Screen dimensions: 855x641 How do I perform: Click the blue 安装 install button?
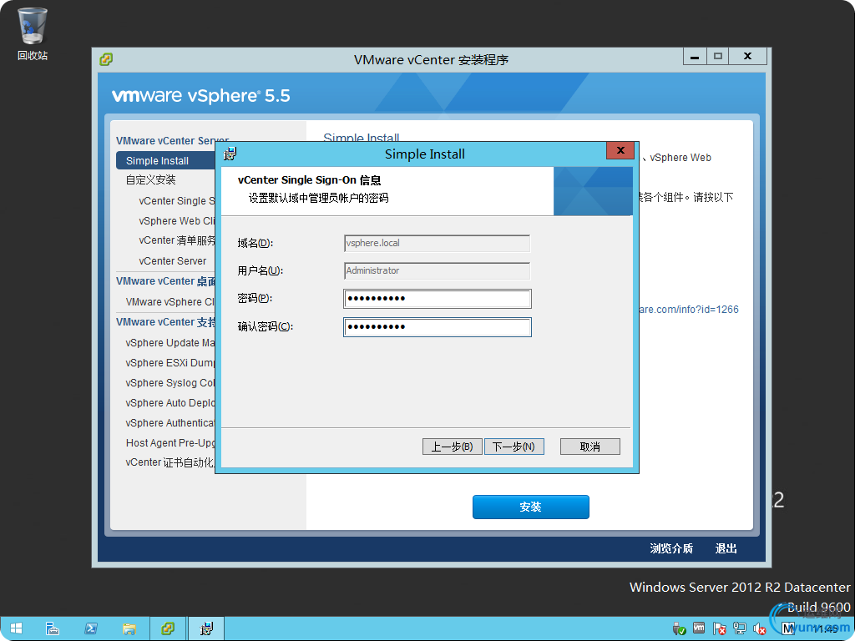click(530, 507)
